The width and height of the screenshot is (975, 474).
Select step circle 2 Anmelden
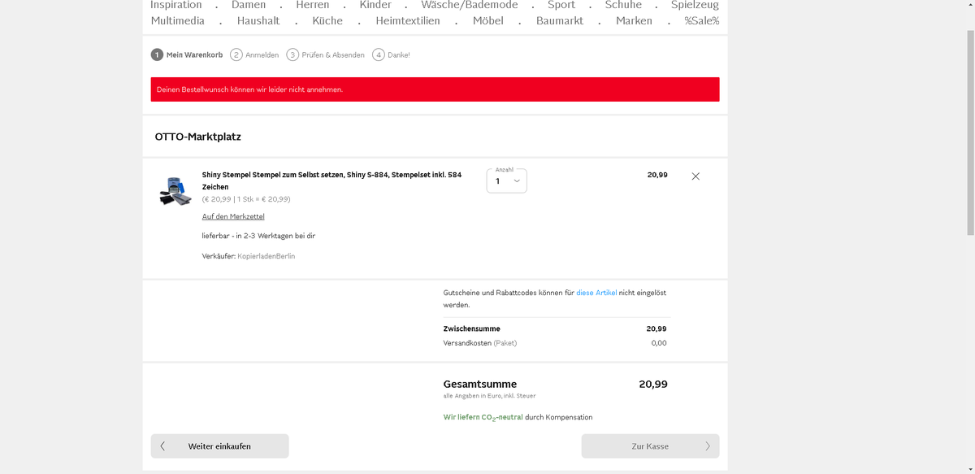(x=234, y=54)
